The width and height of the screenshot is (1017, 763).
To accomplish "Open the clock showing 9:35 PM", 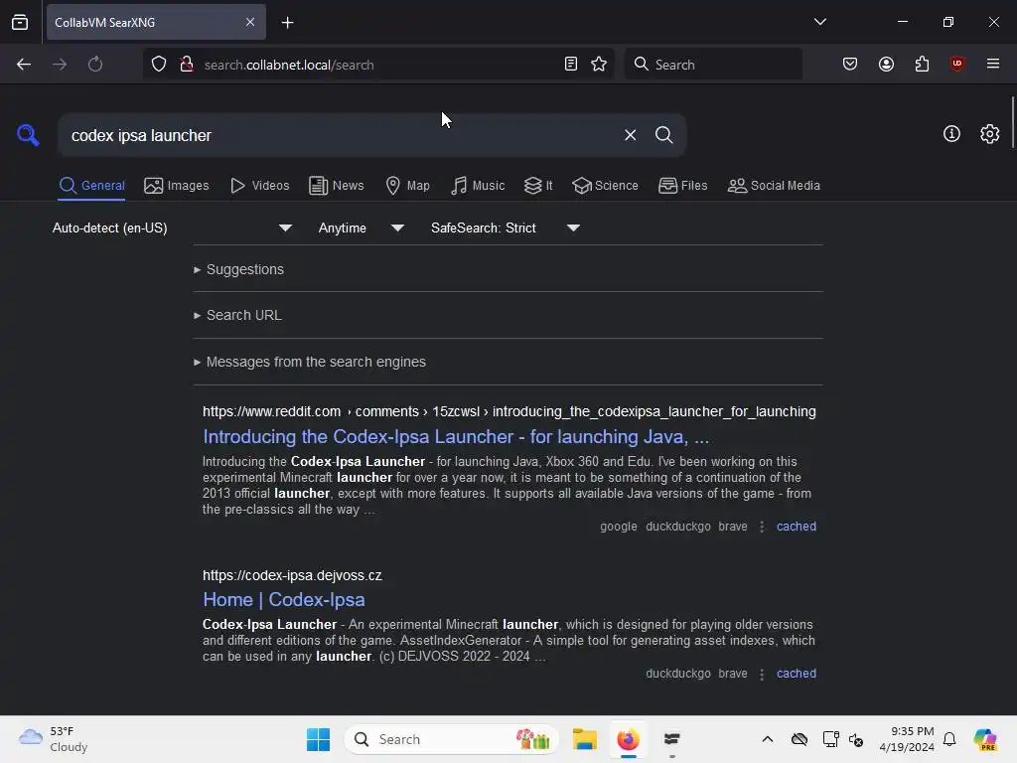I will click(x=907, y=739).
